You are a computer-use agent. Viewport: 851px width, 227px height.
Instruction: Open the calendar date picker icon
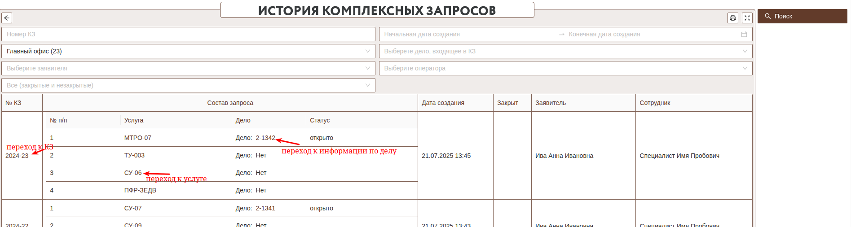[744, 34]
